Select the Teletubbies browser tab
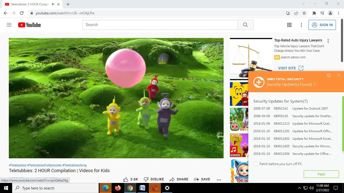Image resolution: width=344 pixels, height=193 pixels. click(x=32, y=4)
